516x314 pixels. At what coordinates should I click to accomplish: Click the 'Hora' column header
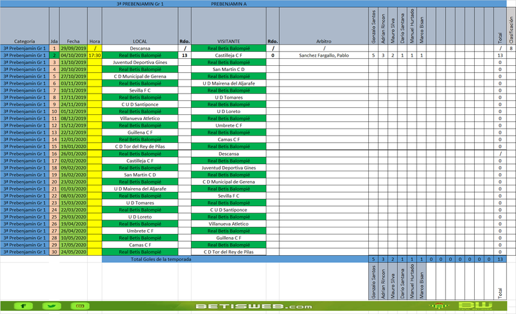[95, 26]
